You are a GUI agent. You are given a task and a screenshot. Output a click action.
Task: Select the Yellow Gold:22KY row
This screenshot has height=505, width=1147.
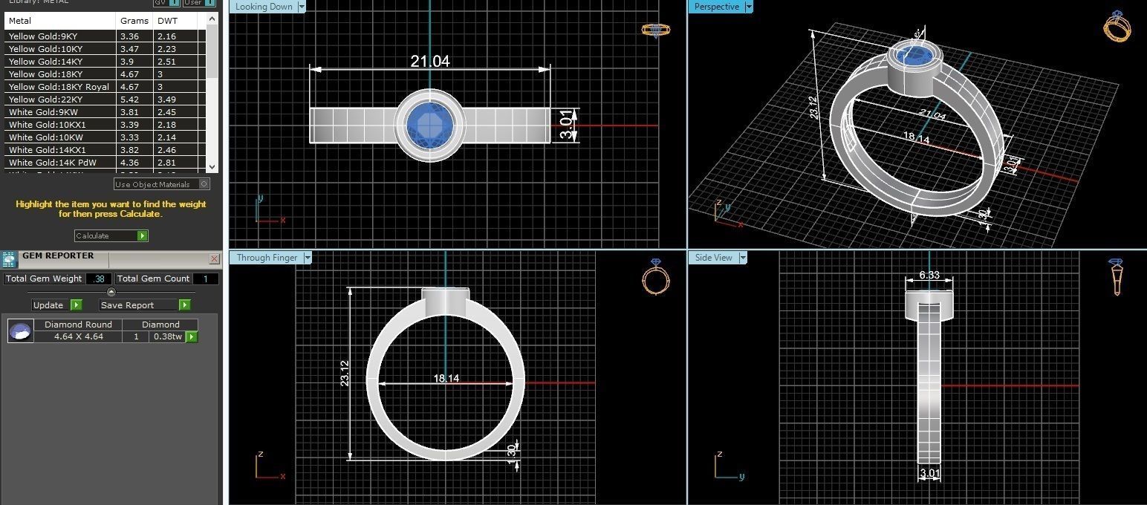point(105,99)
